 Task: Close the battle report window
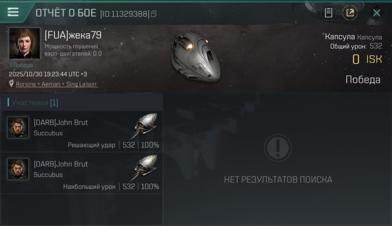point(376,13)
